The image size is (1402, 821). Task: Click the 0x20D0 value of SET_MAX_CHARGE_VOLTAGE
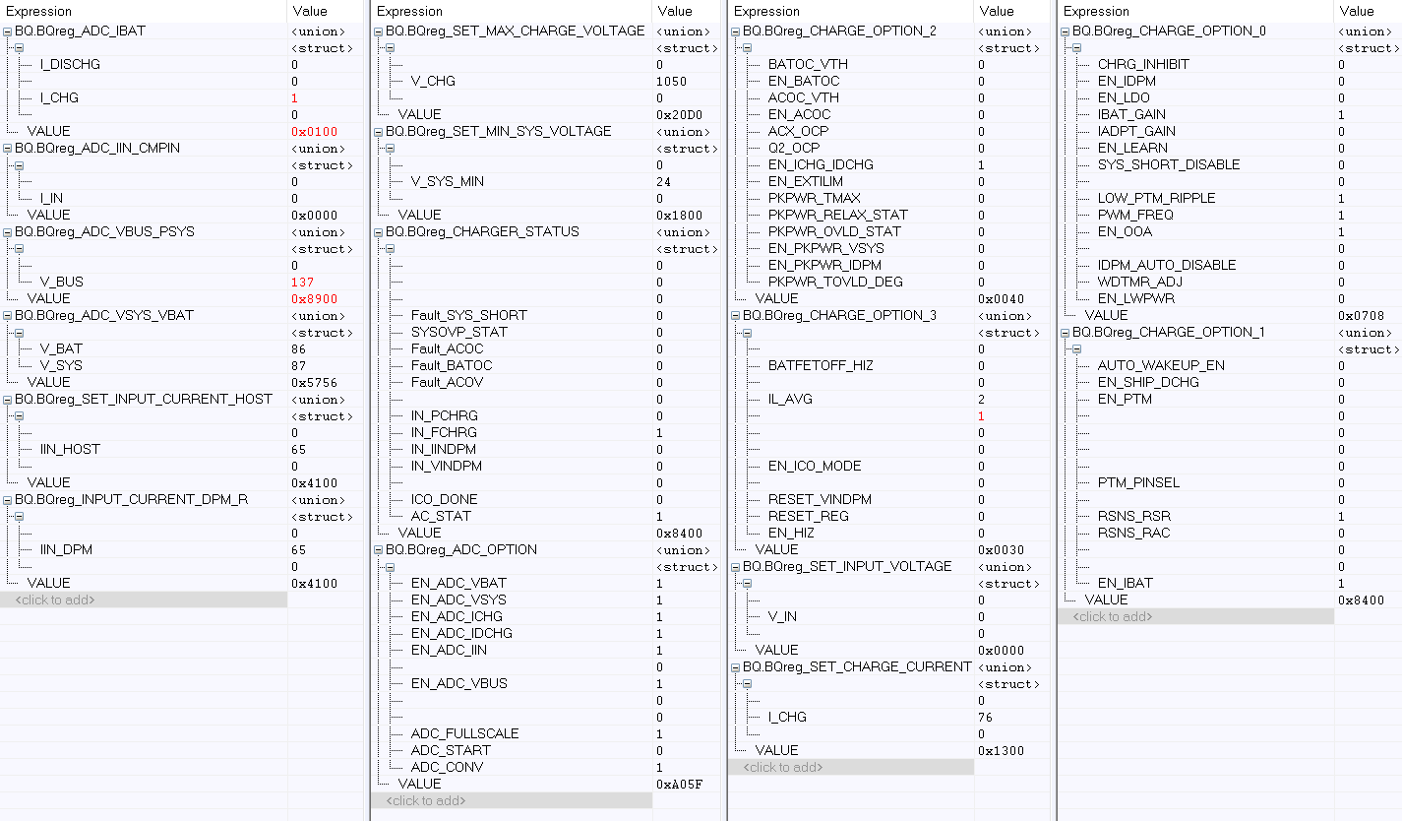679,115
